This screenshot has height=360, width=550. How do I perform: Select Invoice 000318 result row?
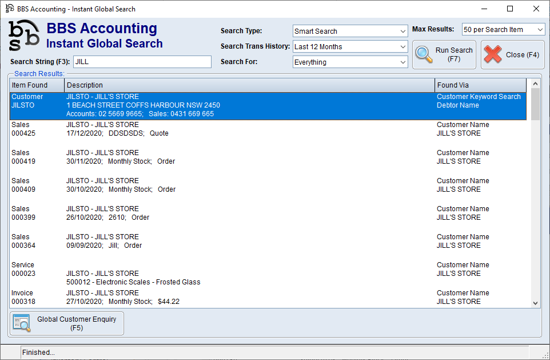pos(229,297)
